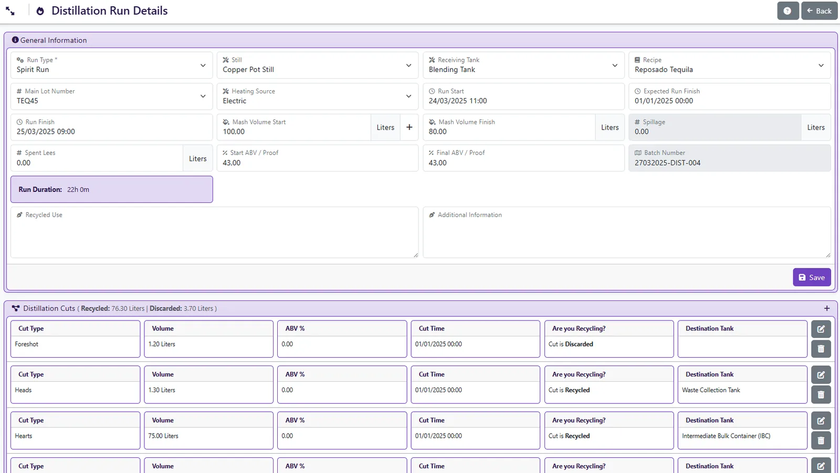This screenshot has height=473, width=840.
Task: Click the Final ABV / Proof field
Action: [523, 158]
